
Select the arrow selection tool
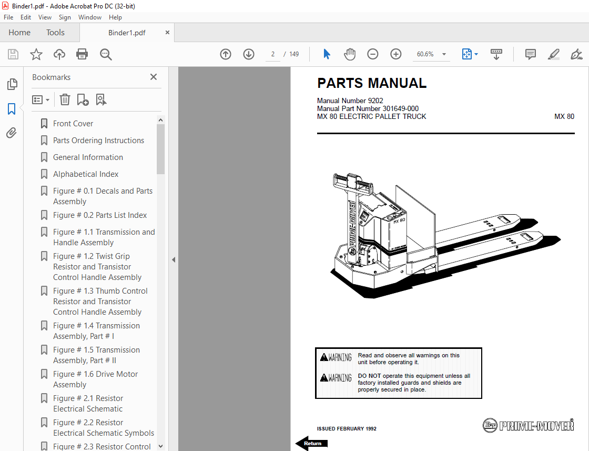(x=327, y=54)
